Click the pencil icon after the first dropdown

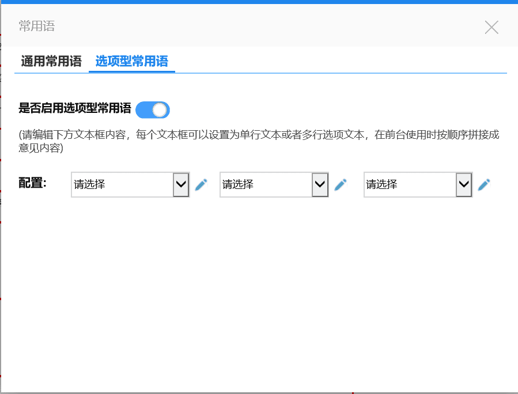coord(201,184)
